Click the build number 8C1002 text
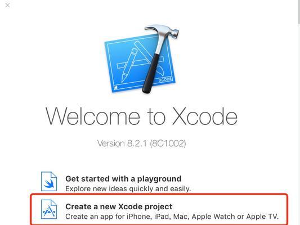 [168, 143]
